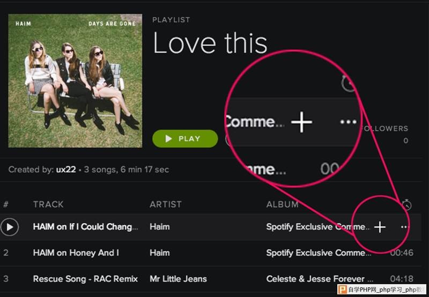The width and height of the screenshot is (429, 297).
Task: Click track number 2
Action: (6, 253)
